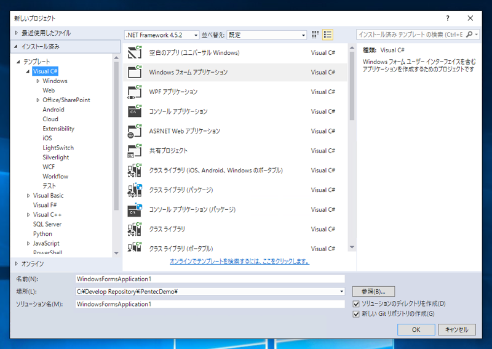Click the project name input field
Screen dimensions: 492x349
210,279
